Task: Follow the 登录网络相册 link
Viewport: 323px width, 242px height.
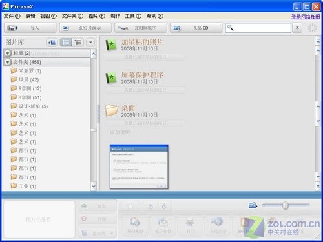Action: 306,17
